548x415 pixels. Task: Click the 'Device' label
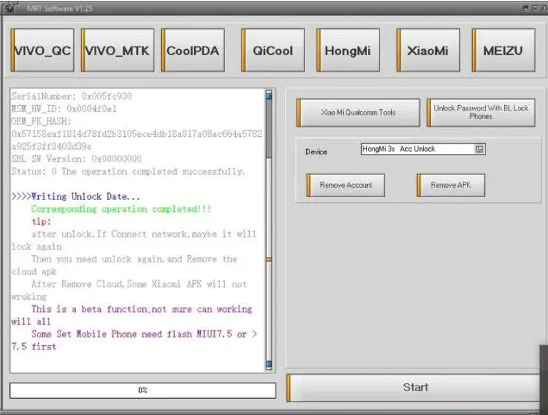[x=316, y=152]
